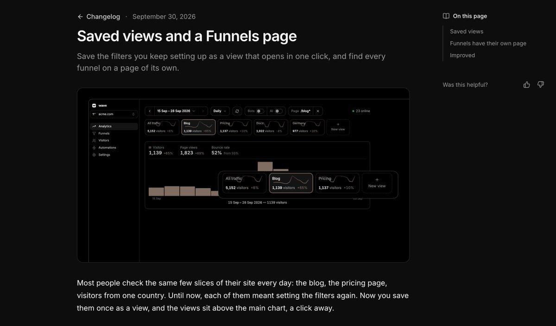The image size is (556, 326).
Task: Click the thumbs up helpful icon
Action: tap(526, 84)
